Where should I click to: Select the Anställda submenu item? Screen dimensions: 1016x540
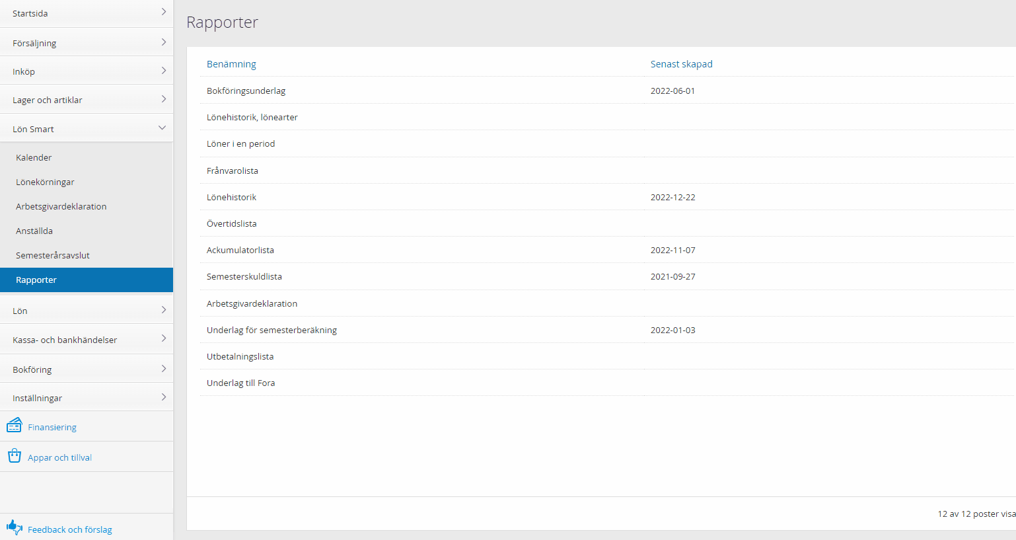pyautogui.click(x=34, y=231)
